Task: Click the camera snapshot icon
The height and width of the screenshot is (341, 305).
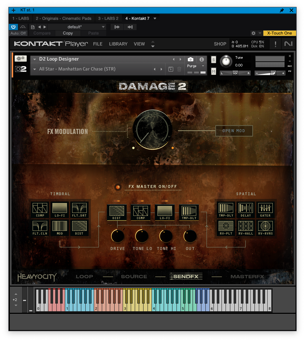Action: [190, 59]
